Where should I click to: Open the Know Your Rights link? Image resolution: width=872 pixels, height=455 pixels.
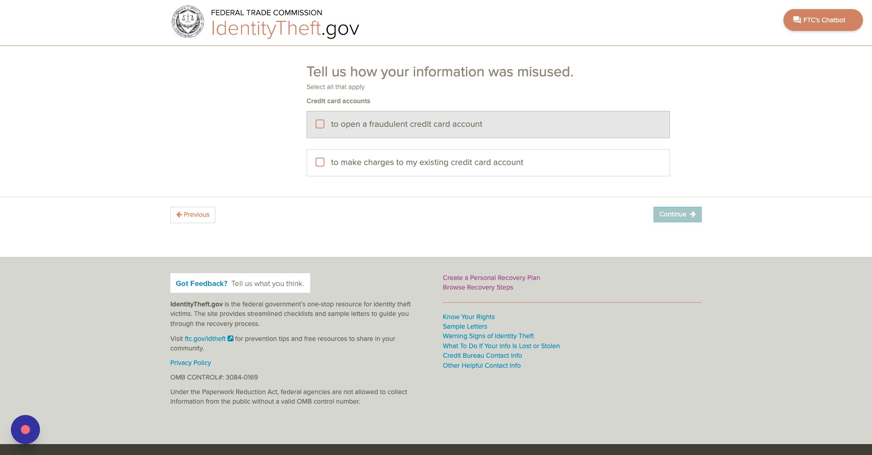click(469, 317)
